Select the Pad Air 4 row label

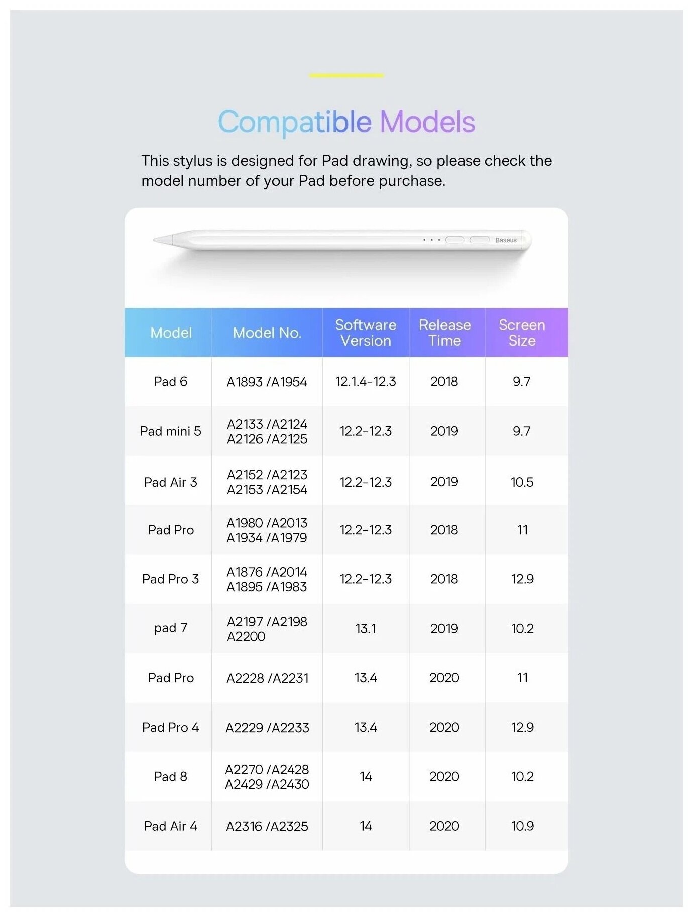click(170, 826)
